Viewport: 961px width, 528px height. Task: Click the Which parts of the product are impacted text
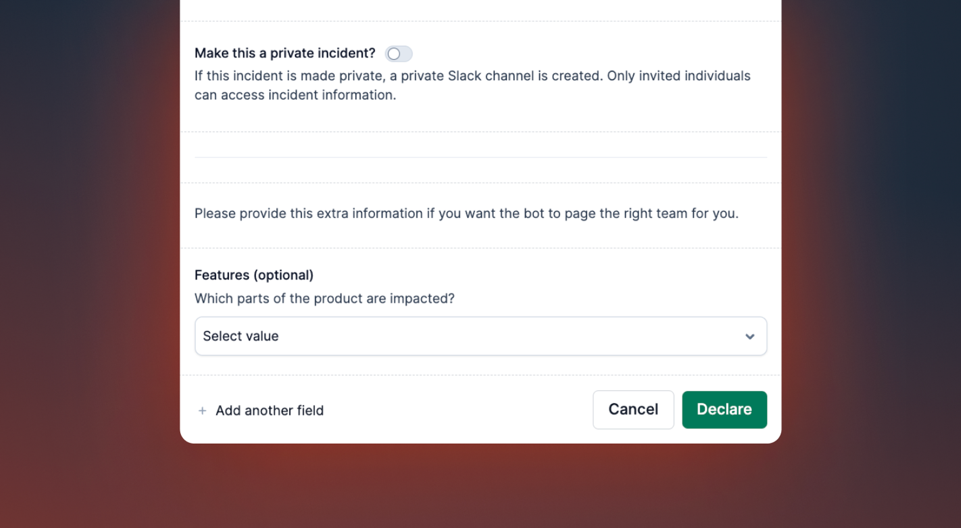click(x=324, y=298)
